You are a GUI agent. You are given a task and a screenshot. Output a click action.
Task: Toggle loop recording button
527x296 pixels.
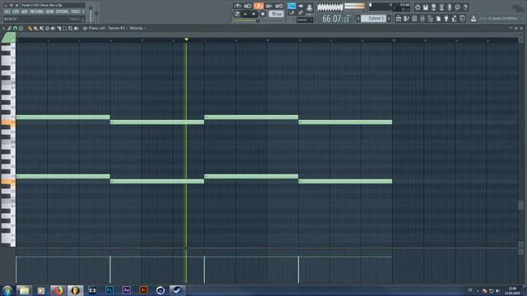279,6
